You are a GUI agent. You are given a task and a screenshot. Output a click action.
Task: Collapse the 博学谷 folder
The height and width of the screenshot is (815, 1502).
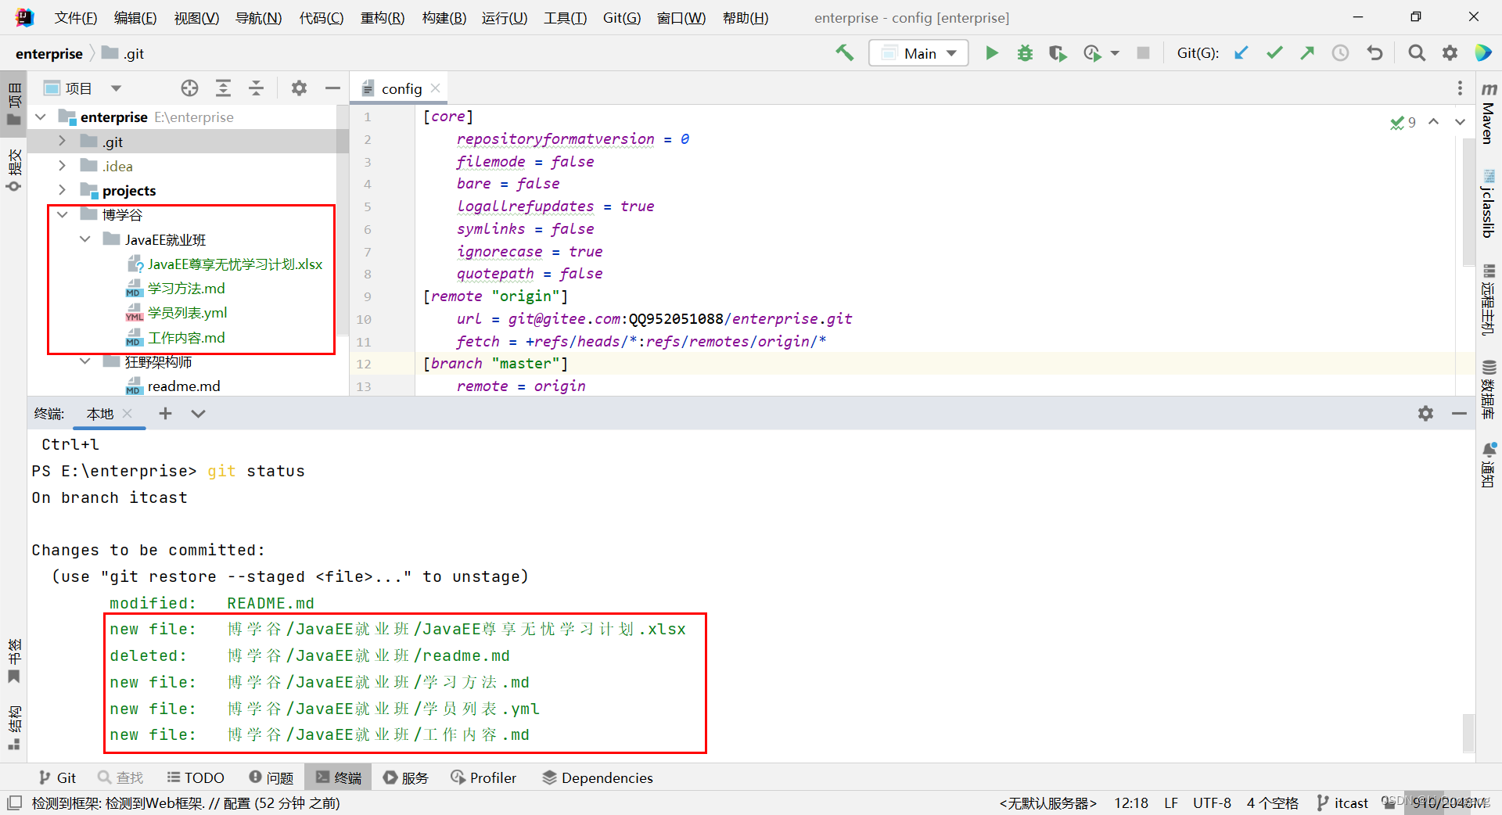[63, 214]
